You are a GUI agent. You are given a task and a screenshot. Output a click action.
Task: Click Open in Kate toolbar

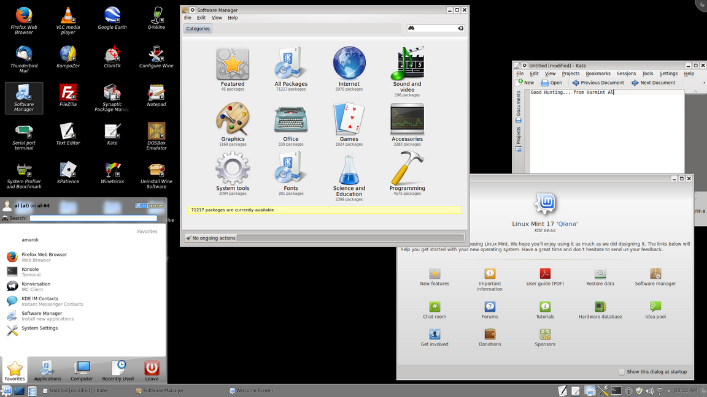tap(552, 82)
